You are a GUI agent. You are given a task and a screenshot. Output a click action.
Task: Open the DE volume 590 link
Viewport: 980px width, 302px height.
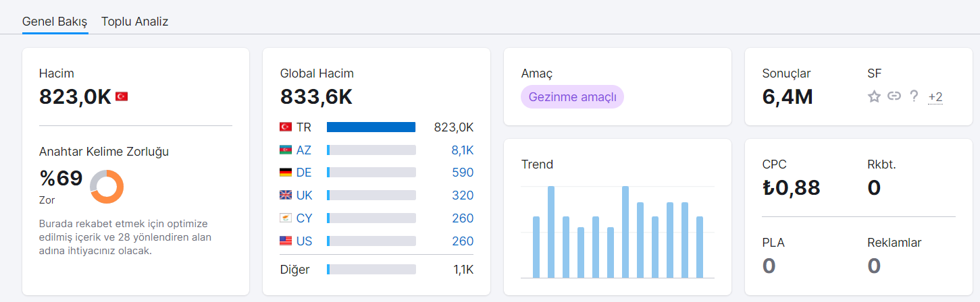click(463, 173)
